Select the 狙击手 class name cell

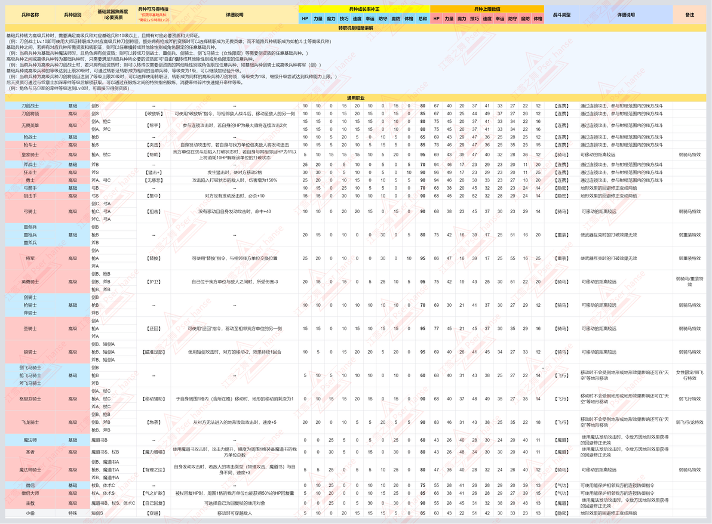[30, 196]
